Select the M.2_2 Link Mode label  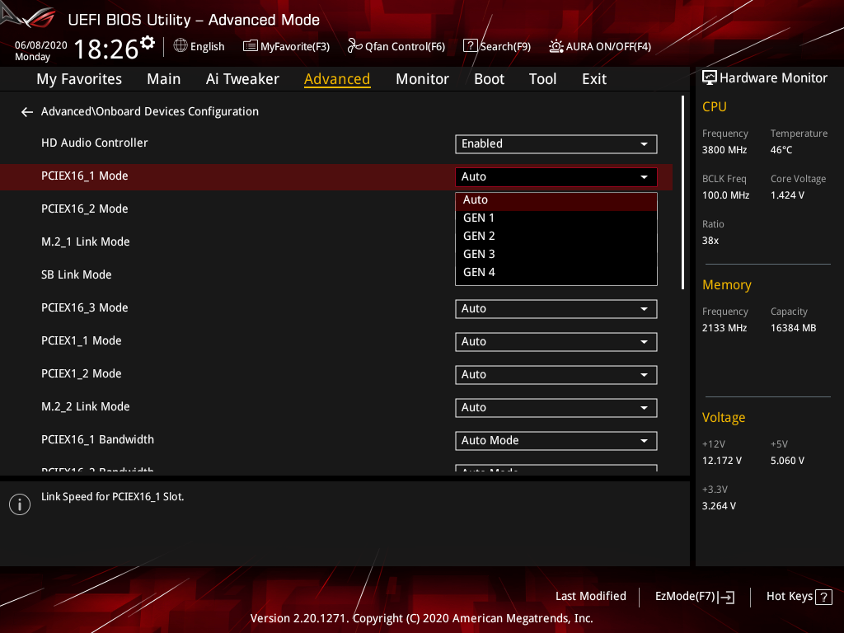tap(85, 406)
